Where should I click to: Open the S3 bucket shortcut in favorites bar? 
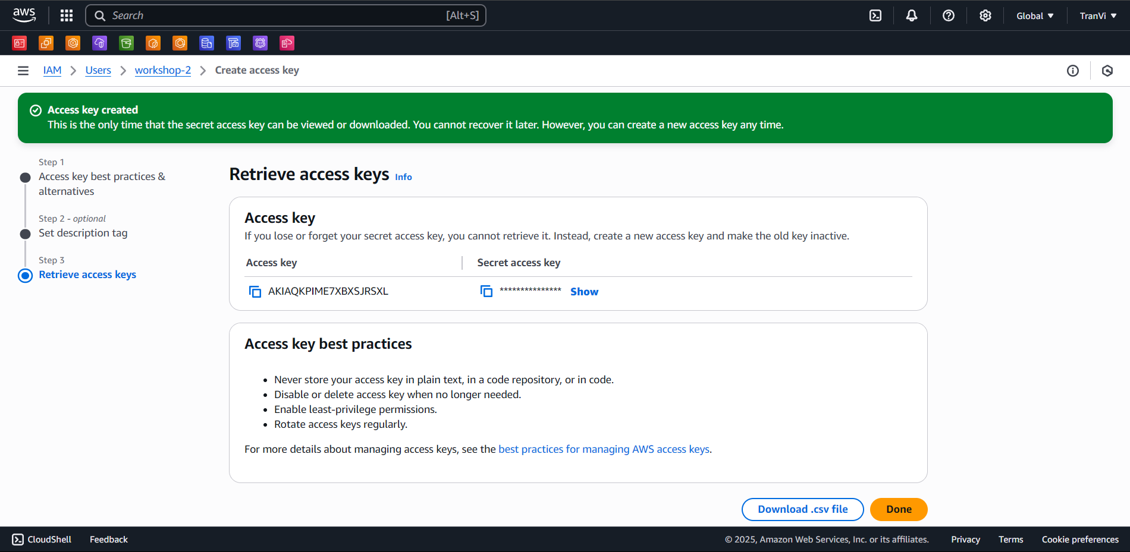pyautogui.click(x=126, y=43)
